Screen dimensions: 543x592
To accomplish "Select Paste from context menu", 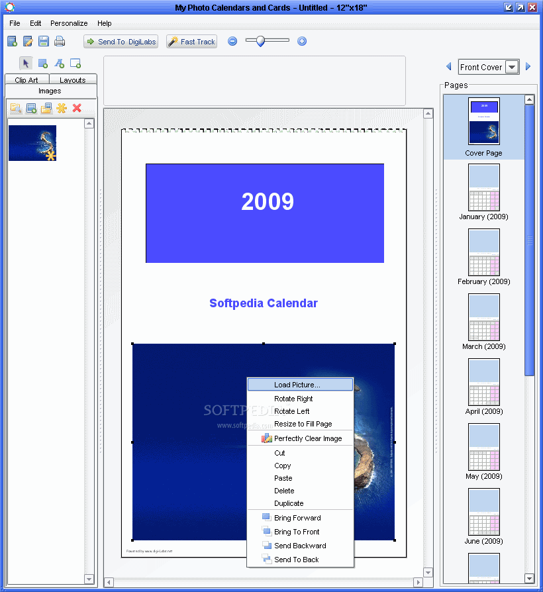I will click(300, 478).
